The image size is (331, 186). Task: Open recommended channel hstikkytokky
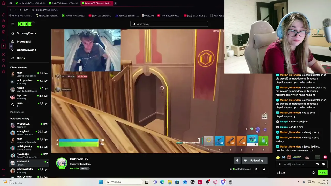[29, 148]
